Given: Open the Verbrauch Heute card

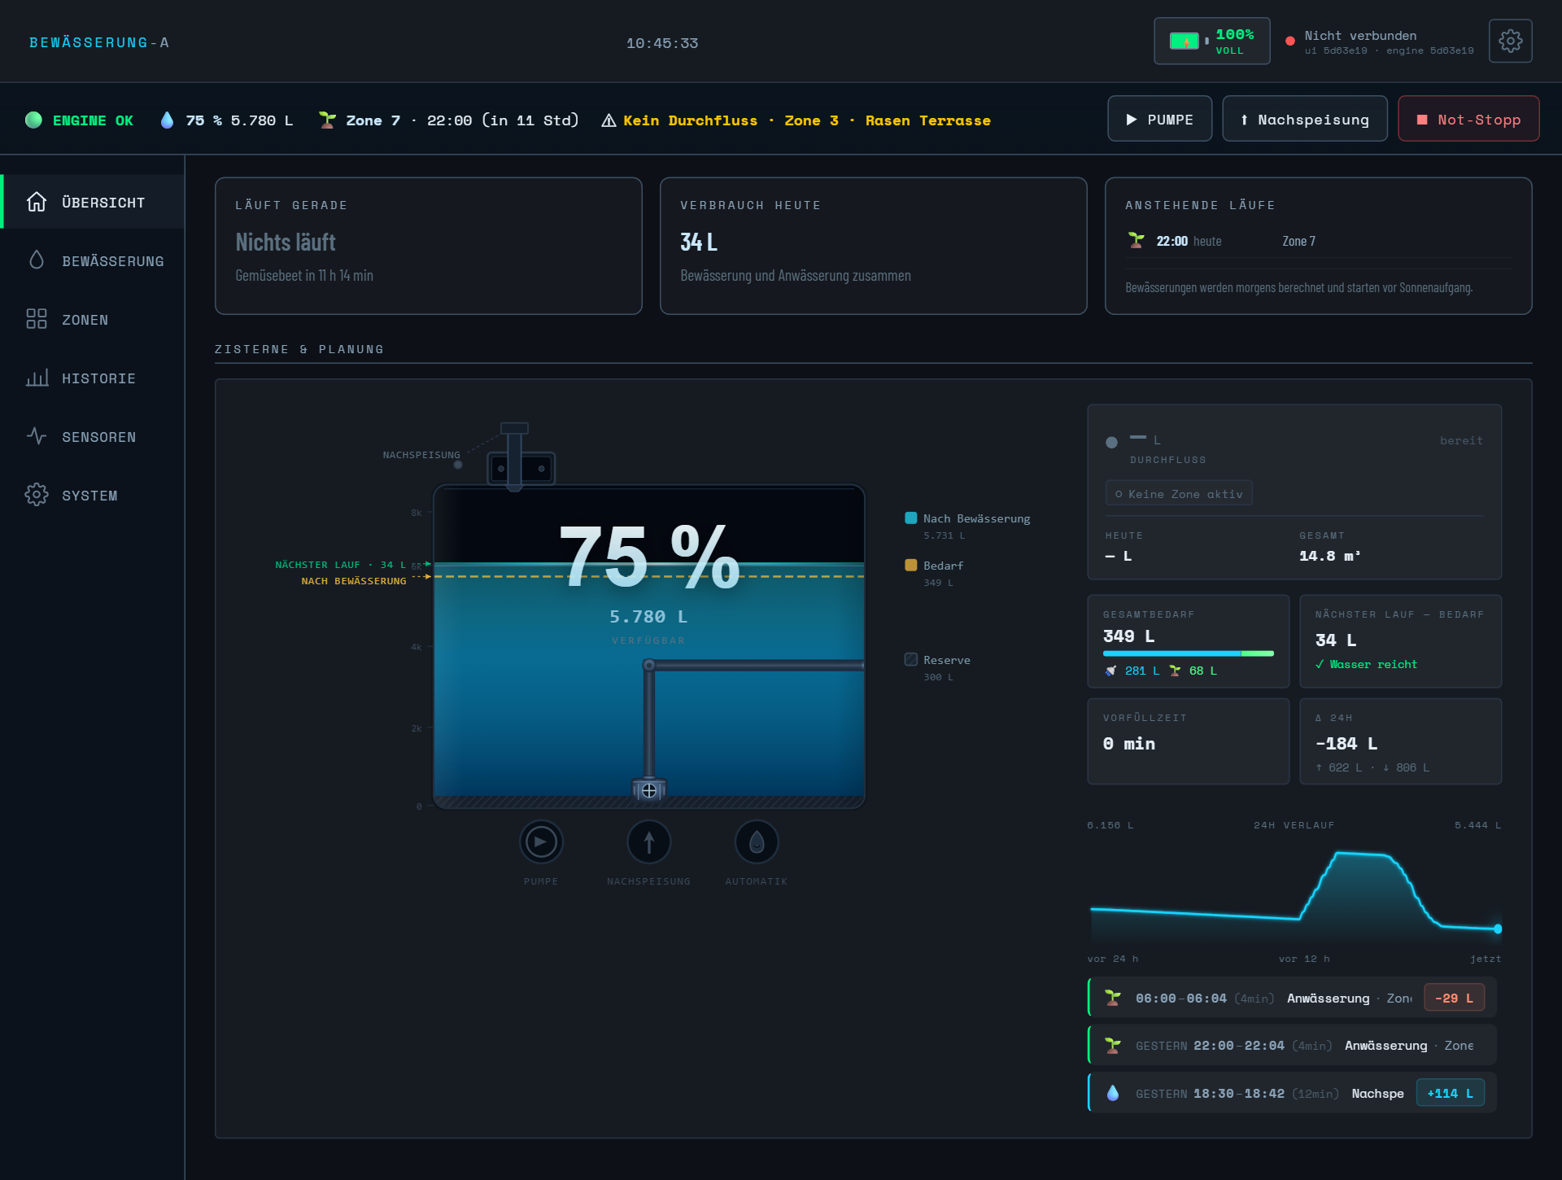Looking at the screenshot, I should 874,246.
